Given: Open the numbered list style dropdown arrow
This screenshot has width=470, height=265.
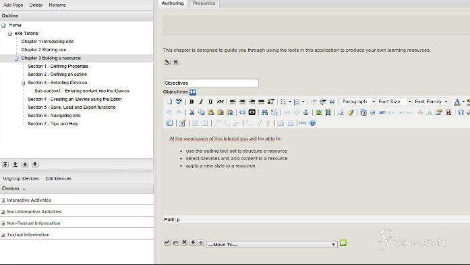Looking at the screenshot, I should click(x=303, y=102).
